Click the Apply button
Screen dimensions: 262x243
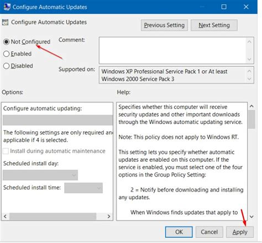tap(240, 232)
